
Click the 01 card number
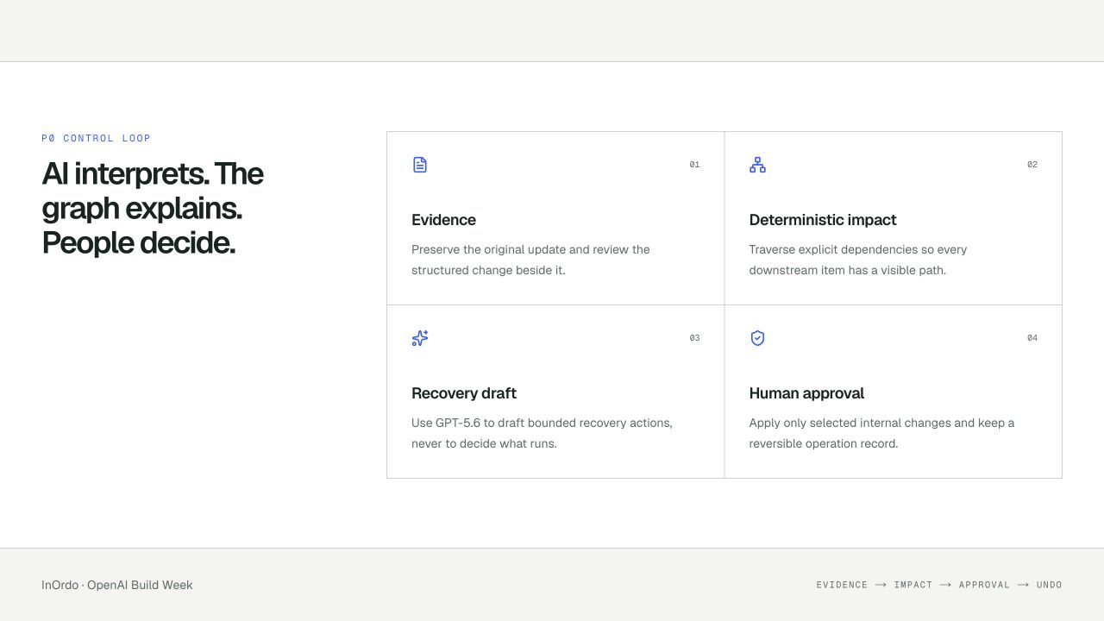694,165
